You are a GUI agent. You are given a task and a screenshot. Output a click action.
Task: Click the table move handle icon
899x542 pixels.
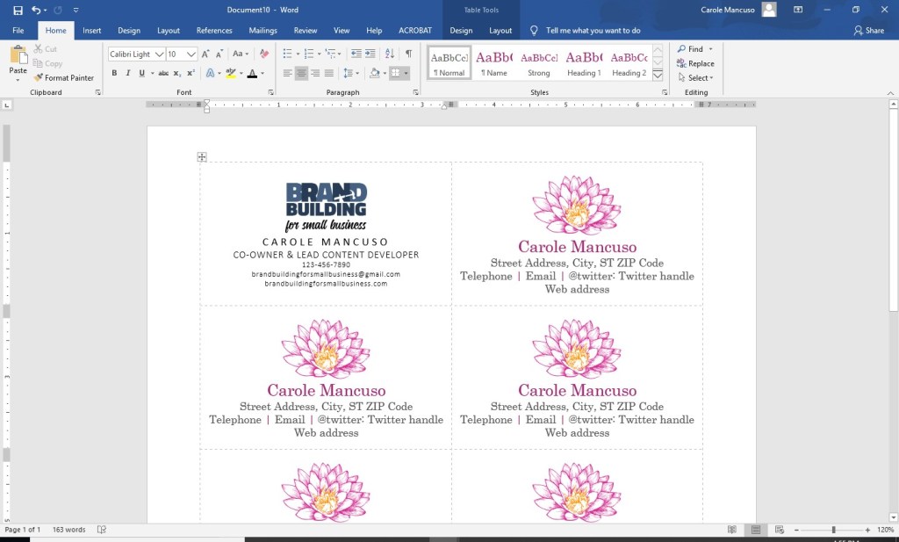coord(202,157)
